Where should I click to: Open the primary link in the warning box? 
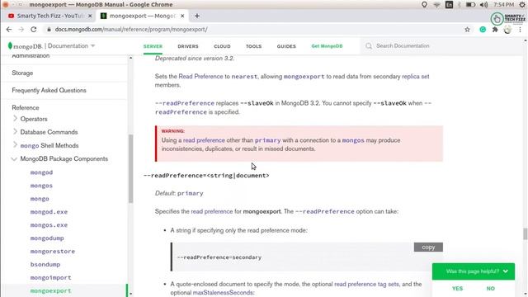click(x=267, y=140)
